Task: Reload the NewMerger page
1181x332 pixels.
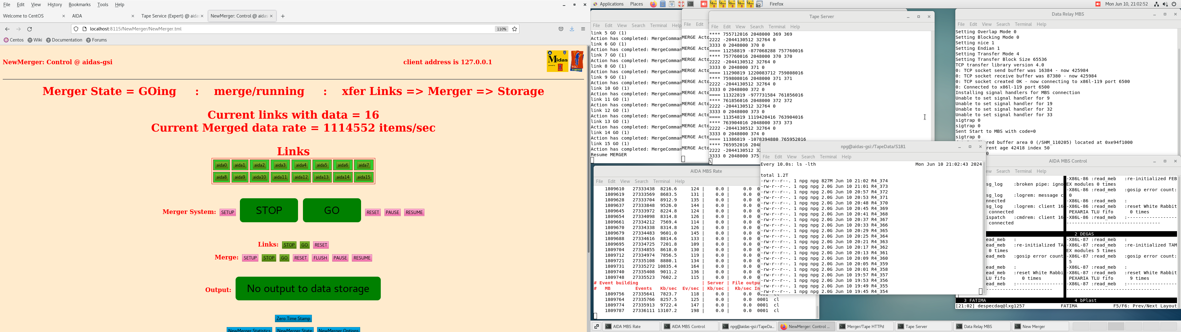Action: [30, 29]
